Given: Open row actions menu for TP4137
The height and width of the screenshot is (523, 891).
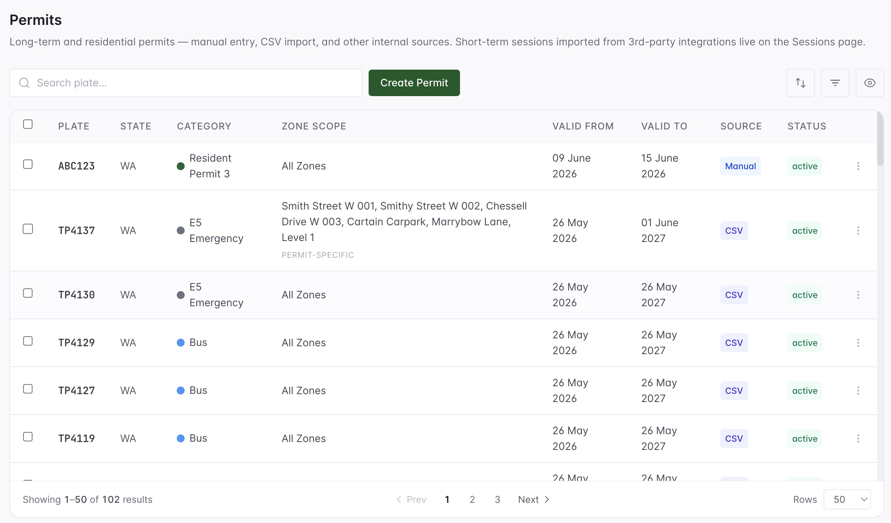Looking at the screenshot, I should (858, 231).
